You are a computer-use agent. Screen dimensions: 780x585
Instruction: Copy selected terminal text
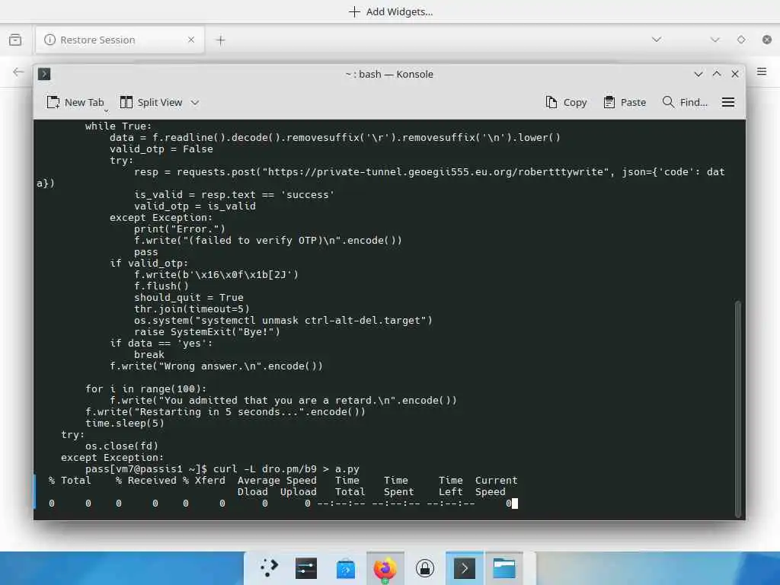[x=566, y=103]
